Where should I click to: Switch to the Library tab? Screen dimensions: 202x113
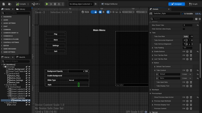tap(22, 9)
